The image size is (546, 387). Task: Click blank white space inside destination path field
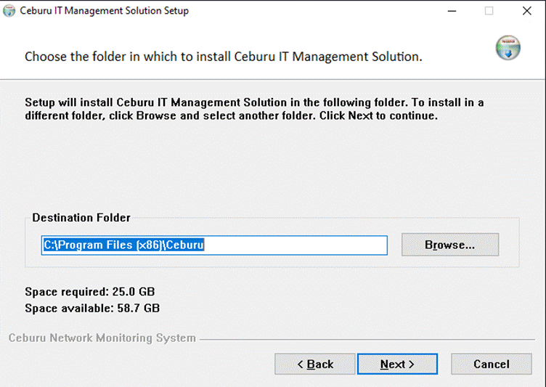(x=296, y=245)
